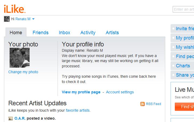Open the Renato M account dropdown arrow

tap(33, 19)
